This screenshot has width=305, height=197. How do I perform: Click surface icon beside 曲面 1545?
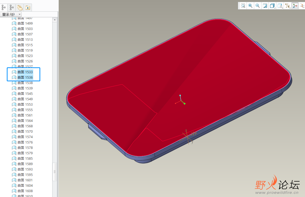14,94
